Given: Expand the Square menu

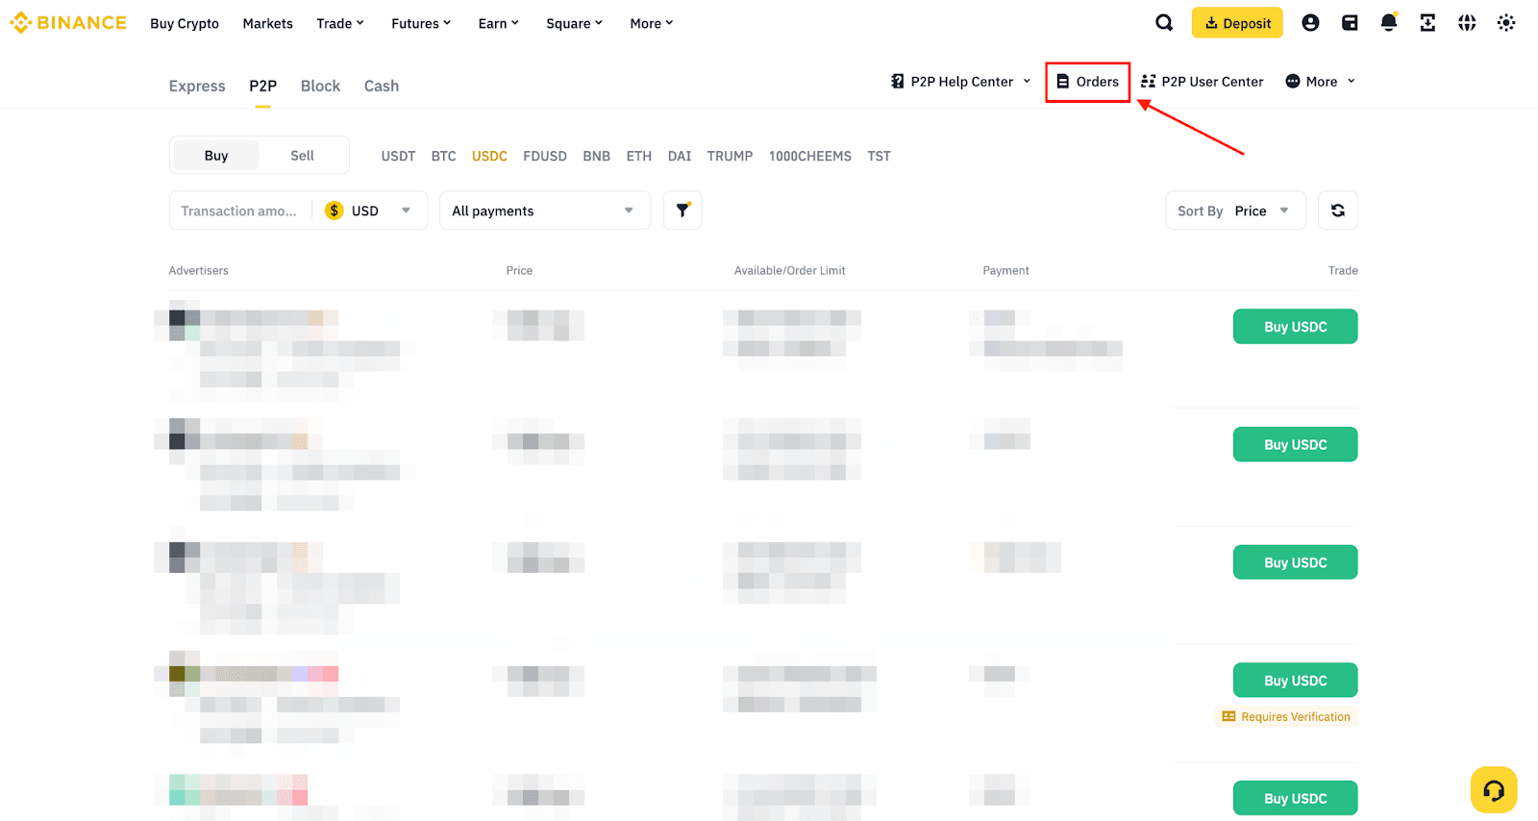Looking at the screenshot, I should click(575, 23).
